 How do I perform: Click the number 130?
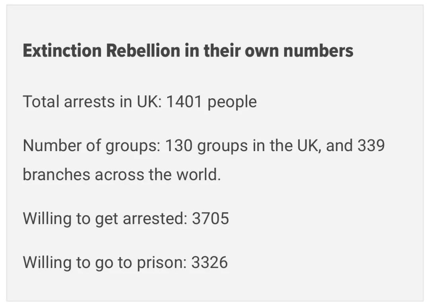pos(179,146)
